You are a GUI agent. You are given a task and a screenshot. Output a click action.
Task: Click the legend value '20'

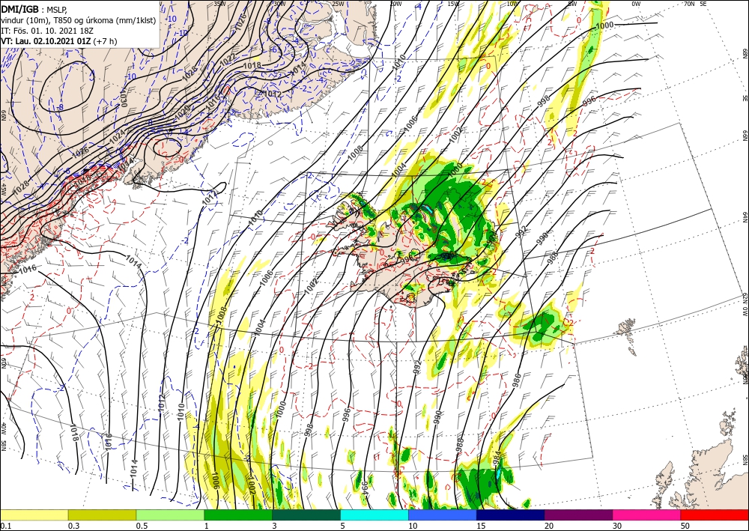(549, 526)
